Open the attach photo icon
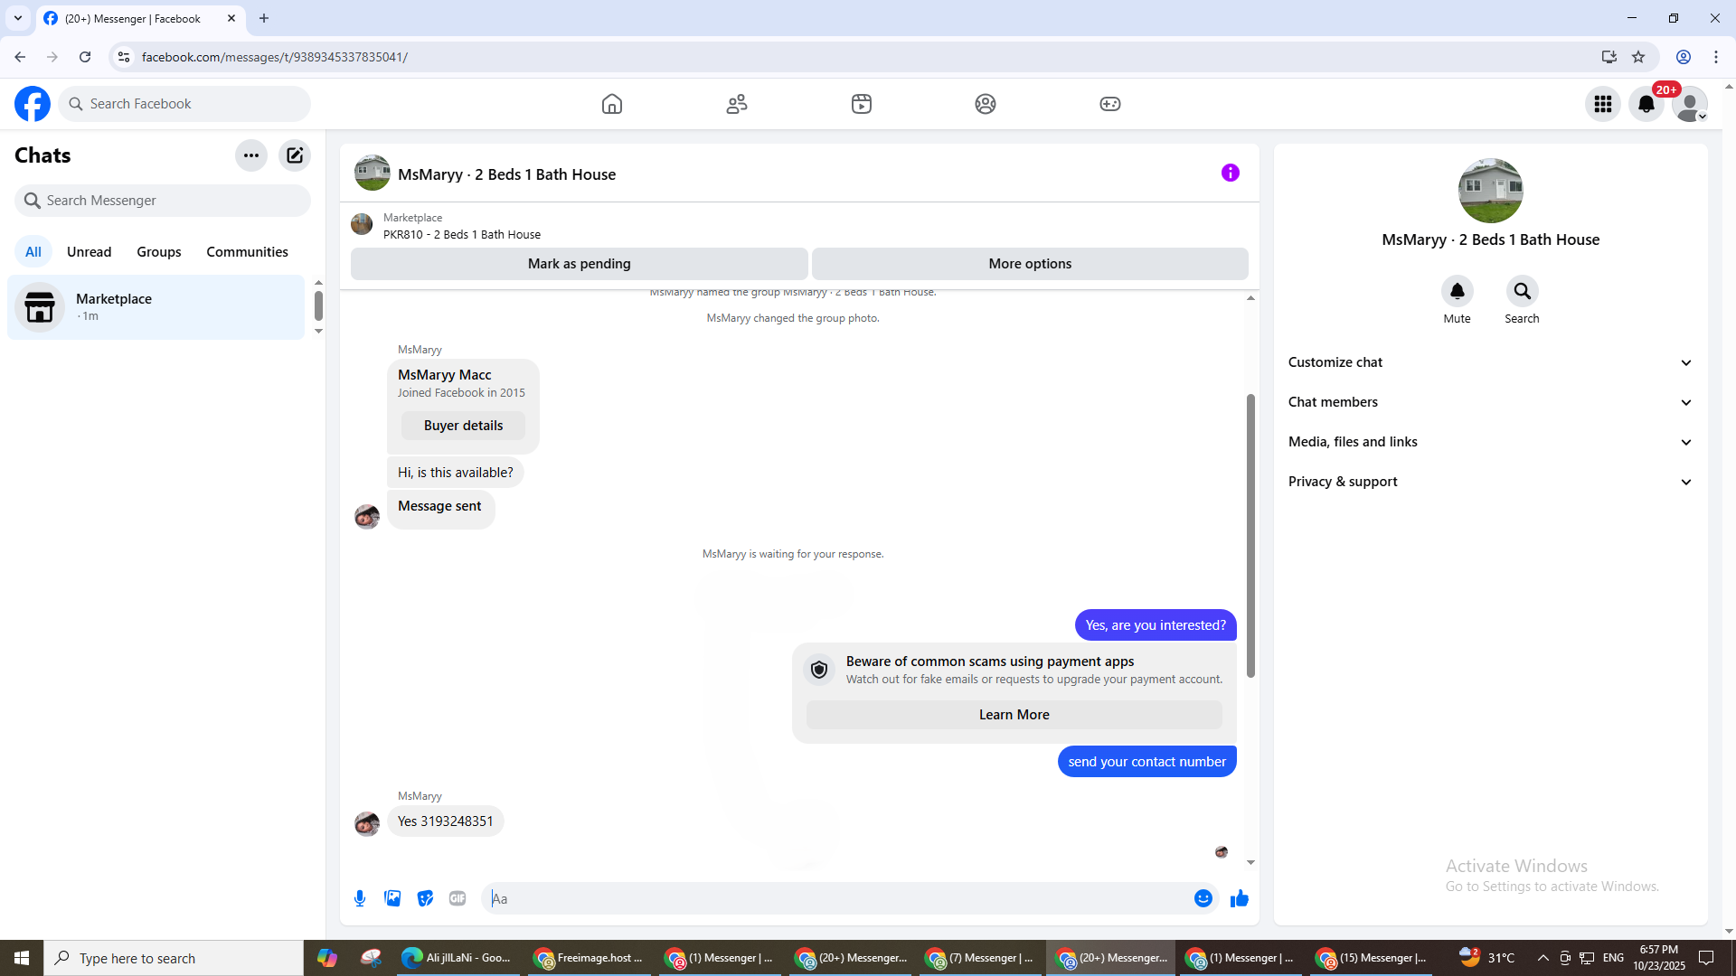Viewport: 1736px width, 976px height. coord(392,898)
